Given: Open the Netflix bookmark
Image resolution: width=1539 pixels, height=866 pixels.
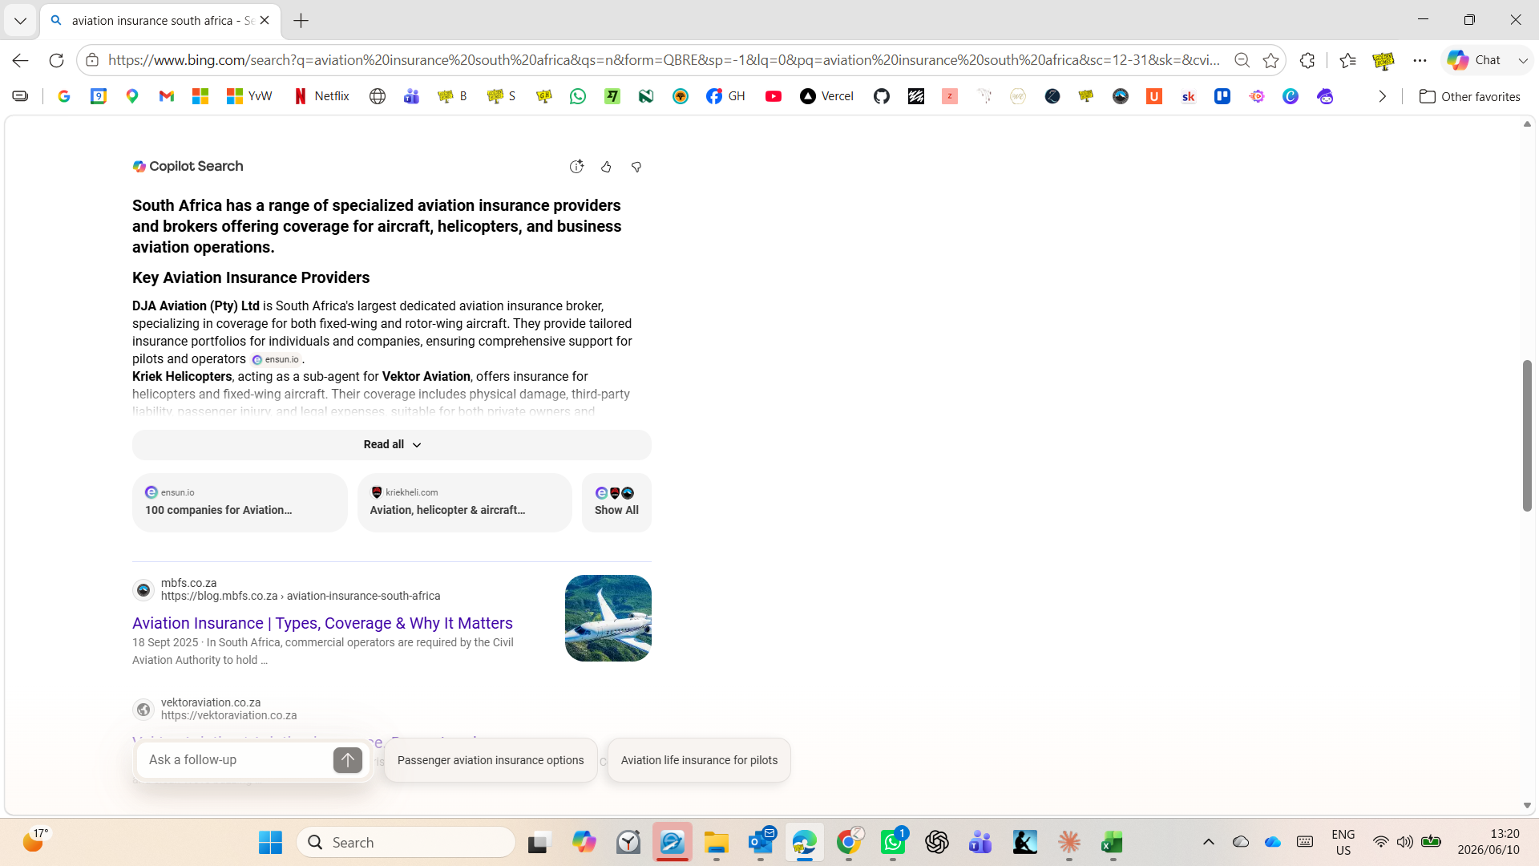Looking at the screenshot, I should (321, 96).
